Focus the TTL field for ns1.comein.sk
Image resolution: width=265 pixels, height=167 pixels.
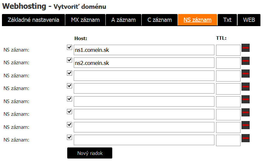point(228,50)
